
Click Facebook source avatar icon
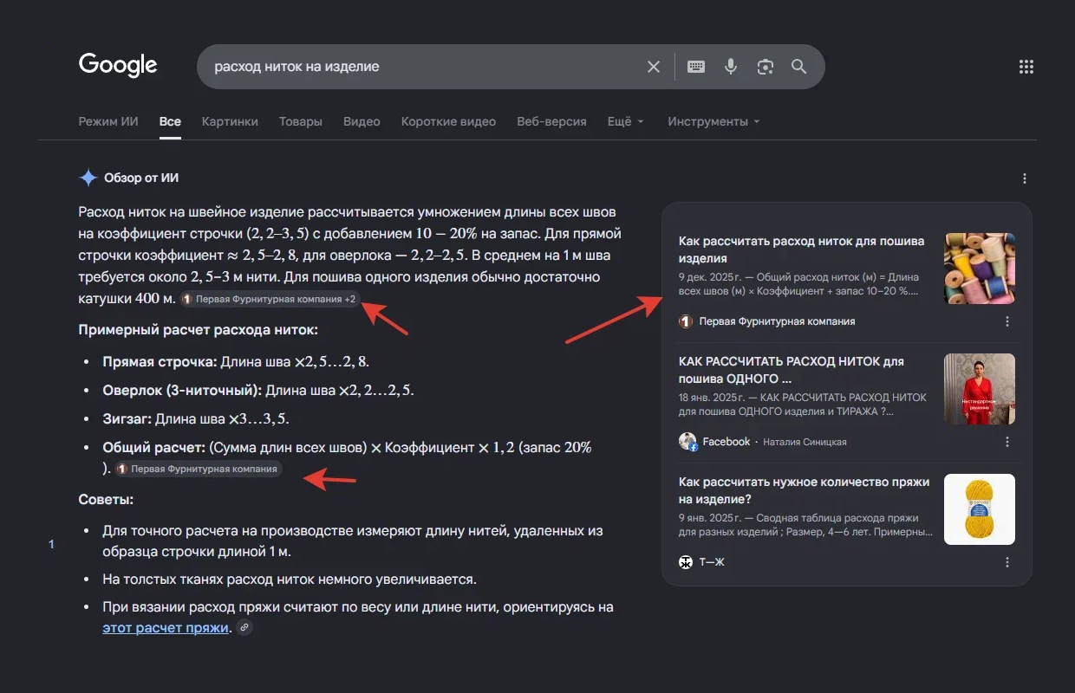[x=687, y=442]
